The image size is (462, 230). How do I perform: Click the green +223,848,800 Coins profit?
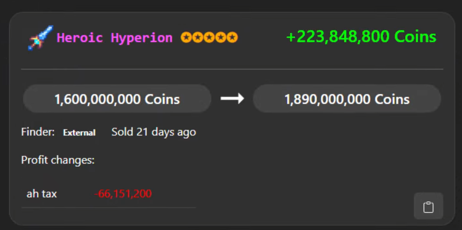coord(361,37)
